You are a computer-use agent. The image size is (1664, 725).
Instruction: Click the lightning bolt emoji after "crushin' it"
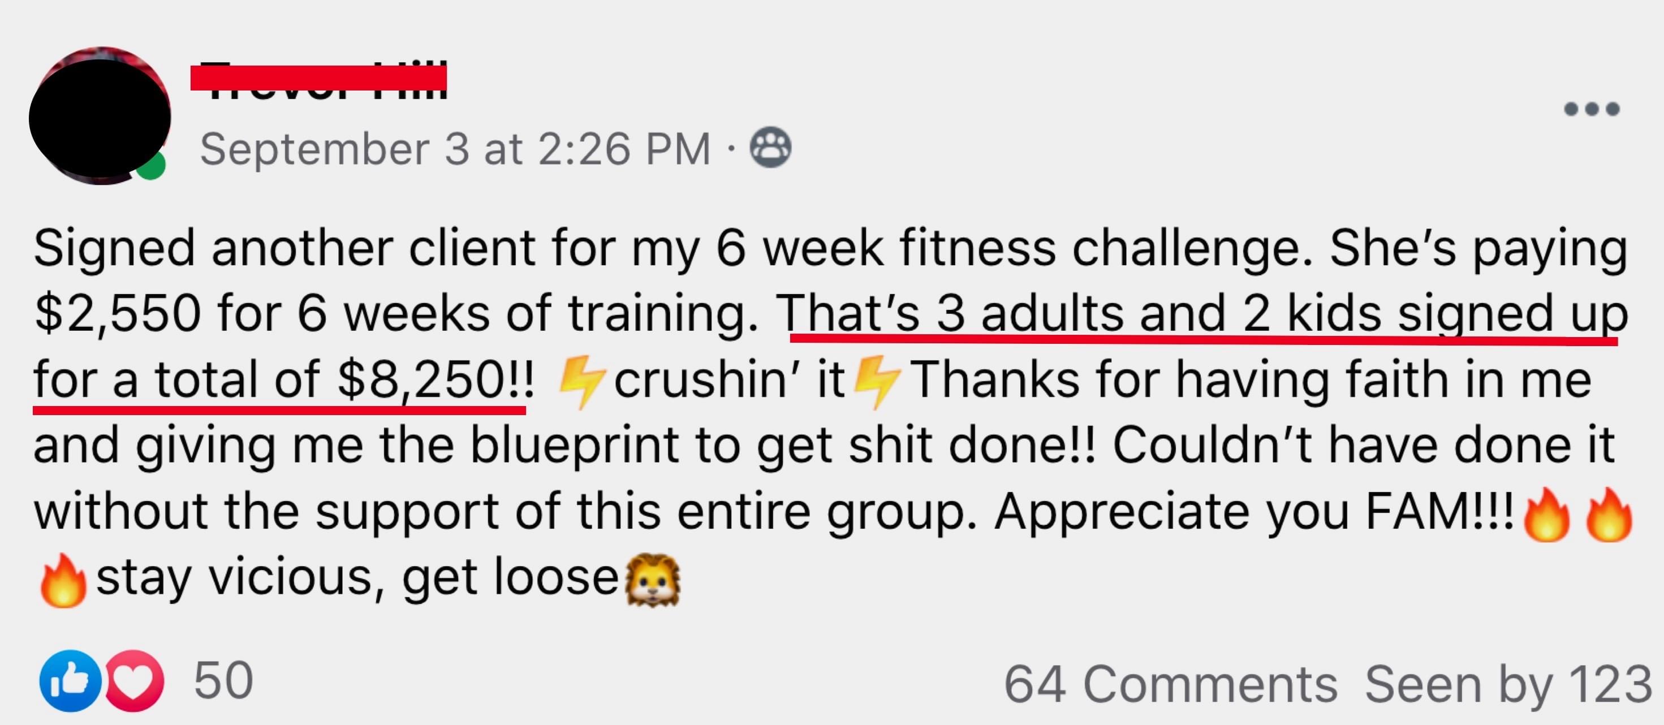point(877,382)
